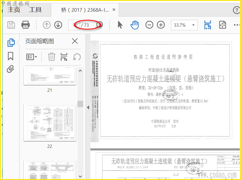
Task: Click the thumbnail panel print pages icon
Action: (x=64, y=57)
